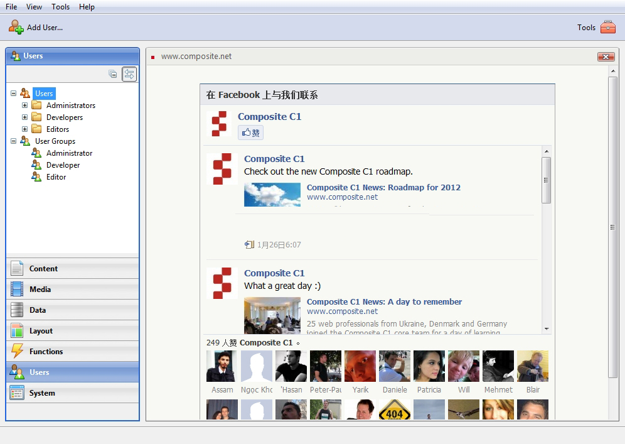Click the collapse all tree icon
This screenshot has width=625, height=444.
113,74
